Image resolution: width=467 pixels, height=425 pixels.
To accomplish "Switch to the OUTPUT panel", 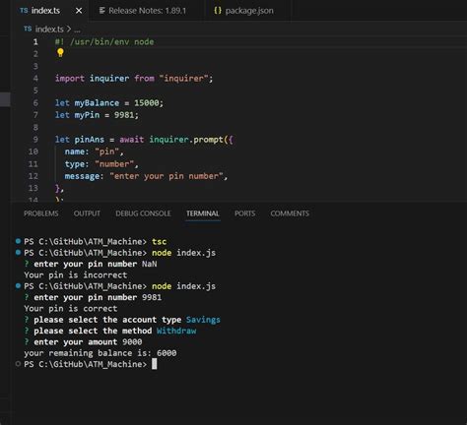I will (x=87, y=213).
